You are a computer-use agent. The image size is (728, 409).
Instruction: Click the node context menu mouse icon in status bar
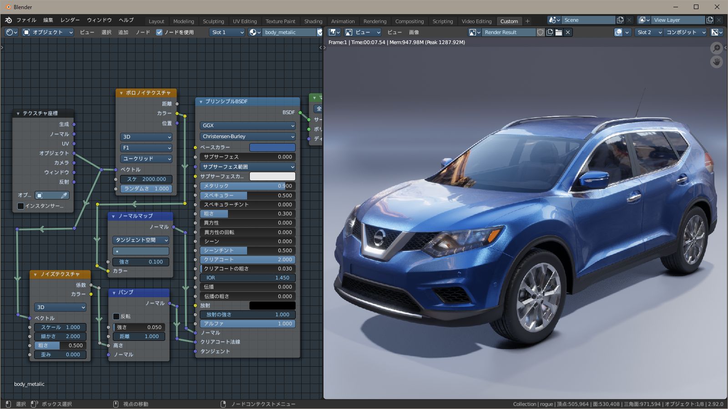(223, 404)
